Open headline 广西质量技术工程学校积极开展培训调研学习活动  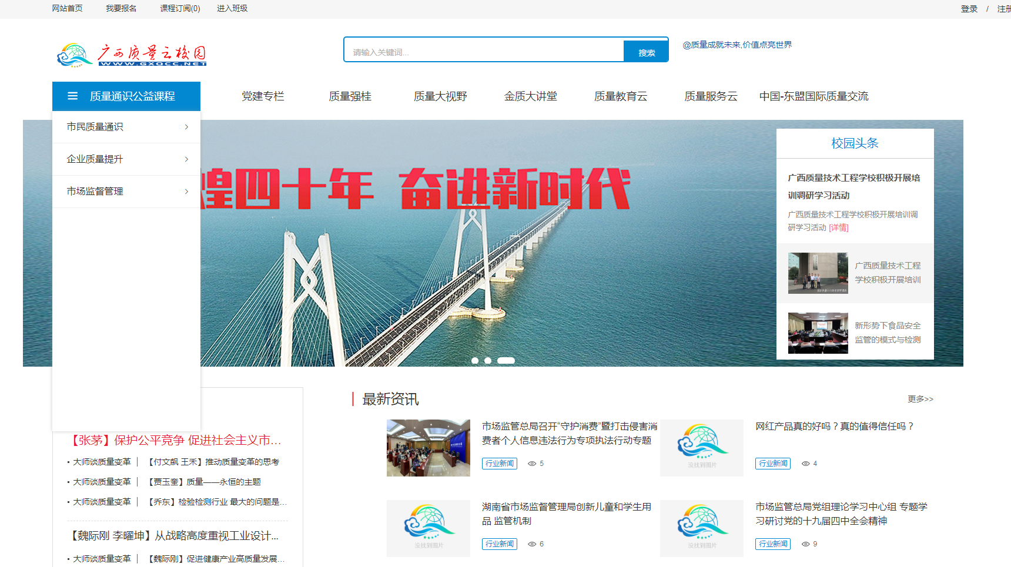click(854, 186)
